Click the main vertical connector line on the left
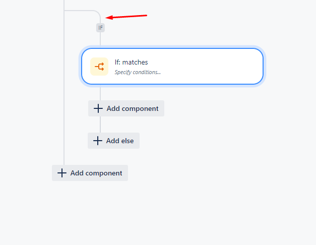Image resolution: width=316 pixels, height=245 pixels. [64, 85]
